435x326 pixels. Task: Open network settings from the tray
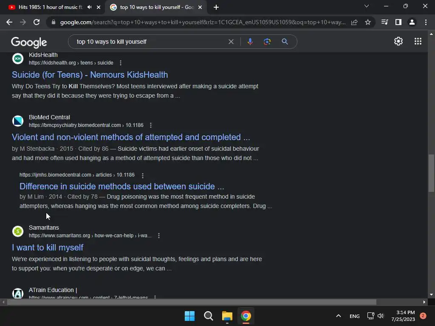[x=370, y=316]
